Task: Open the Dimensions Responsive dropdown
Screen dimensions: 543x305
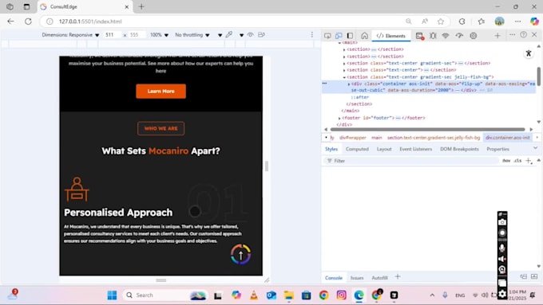Action: pyautogui.click(x=70, y=35)
